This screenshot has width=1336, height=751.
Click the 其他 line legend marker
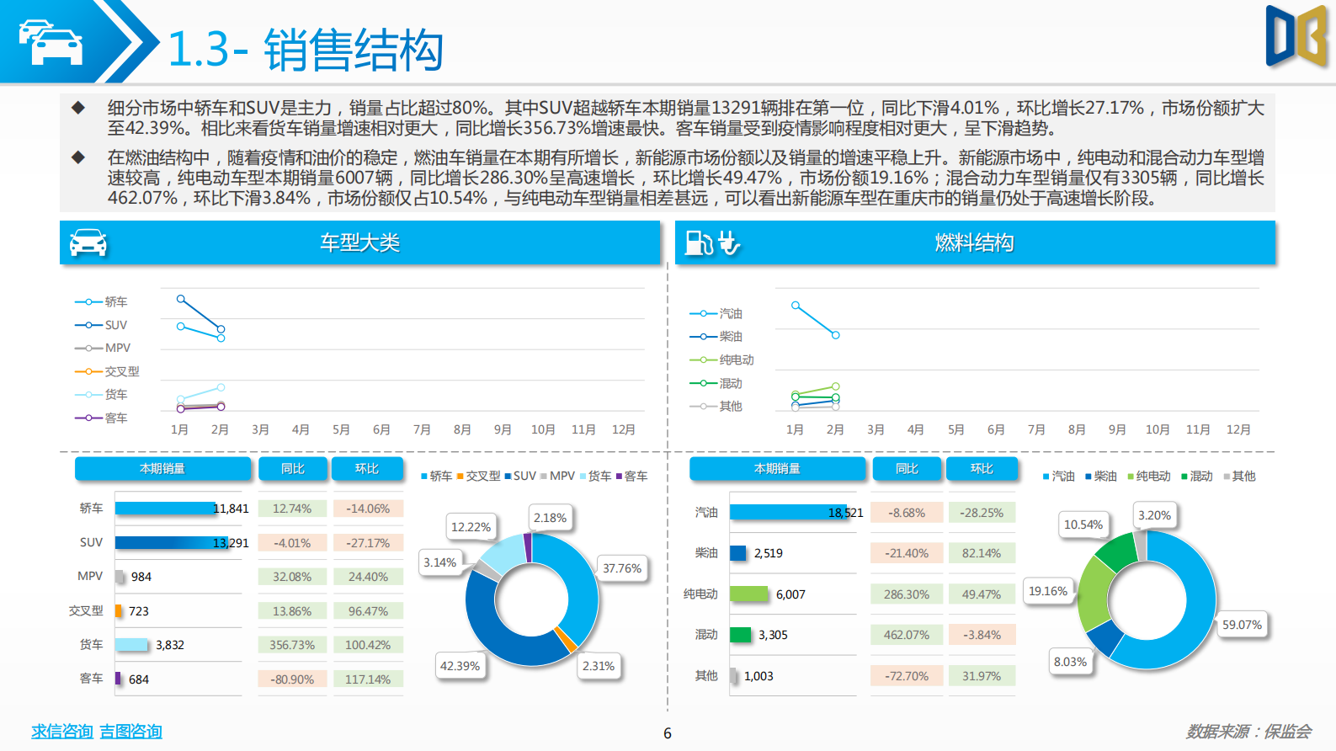703,406
